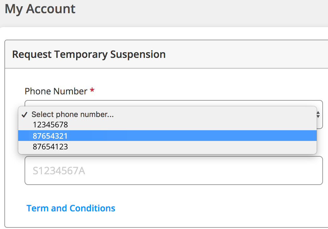Click the red required asterisk
This screenshot has height=229, width=328.
click(92, 91)
